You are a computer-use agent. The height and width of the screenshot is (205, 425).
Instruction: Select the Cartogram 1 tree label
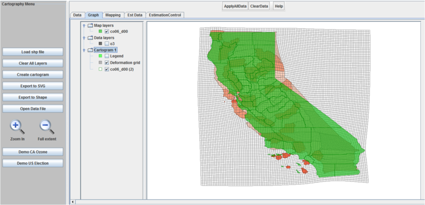tap(105, 50)
